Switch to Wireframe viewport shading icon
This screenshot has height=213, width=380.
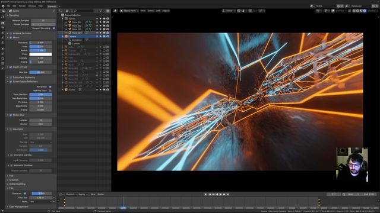354,11
